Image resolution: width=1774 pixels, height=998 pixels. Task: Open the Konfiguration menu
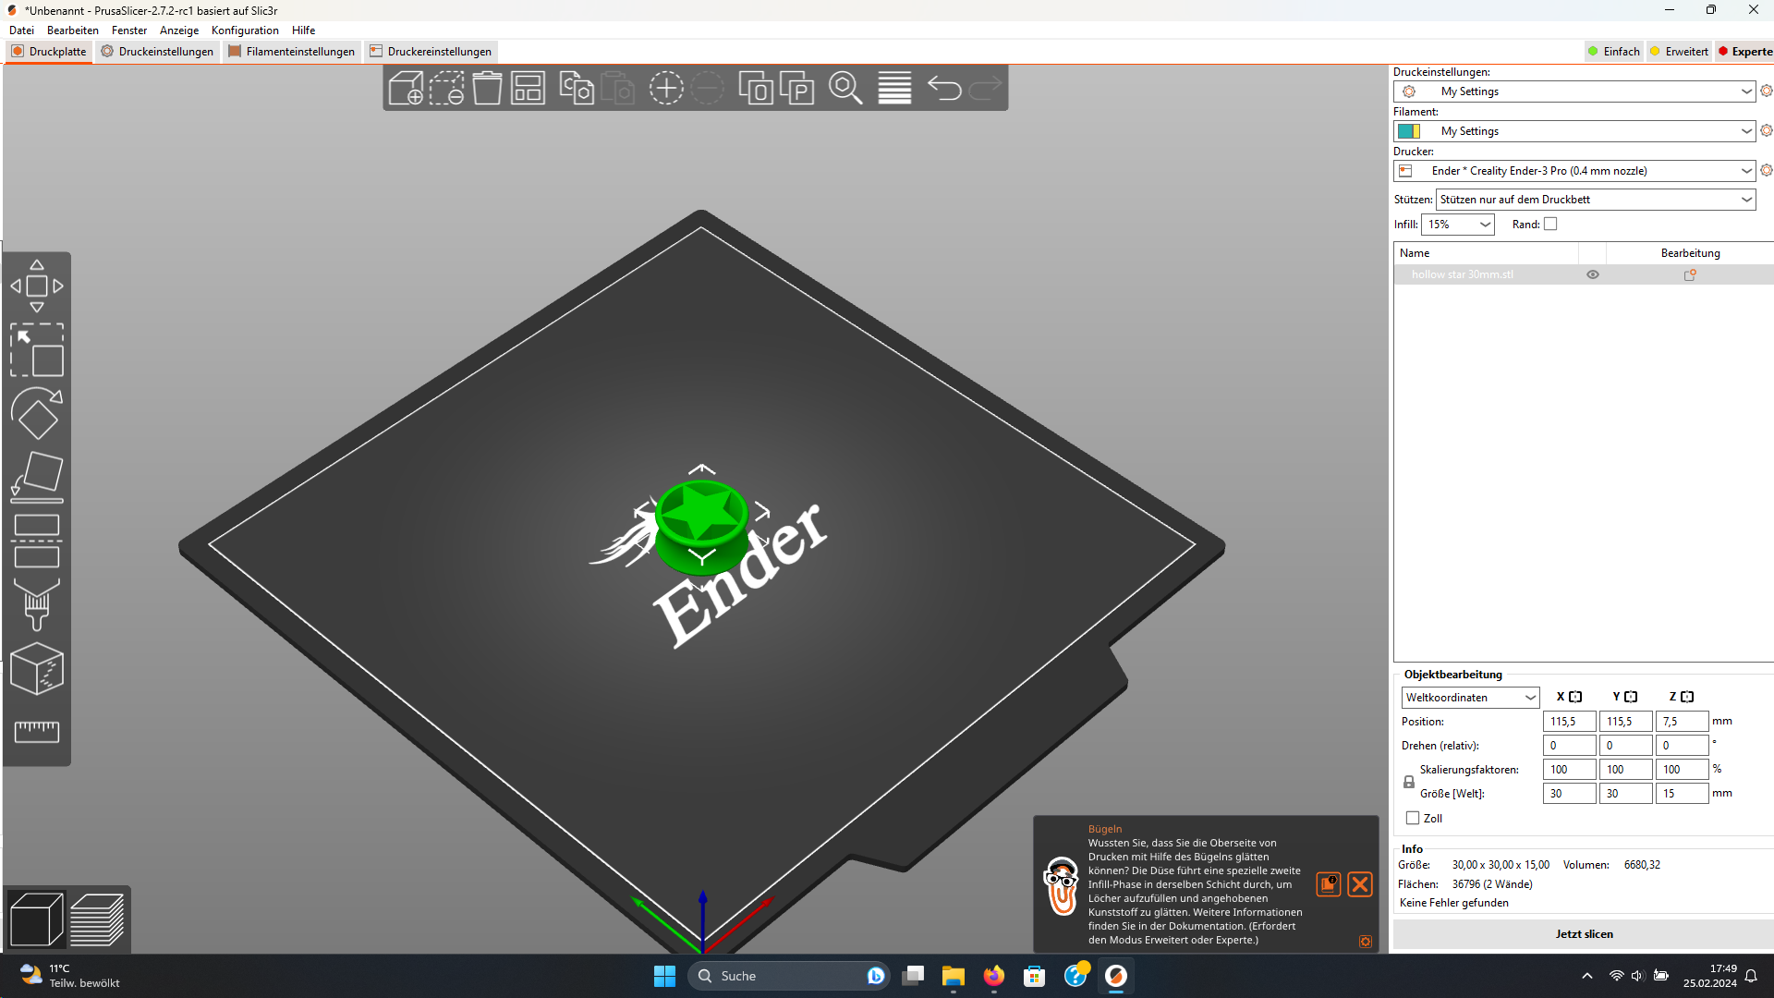click(245, 30)
